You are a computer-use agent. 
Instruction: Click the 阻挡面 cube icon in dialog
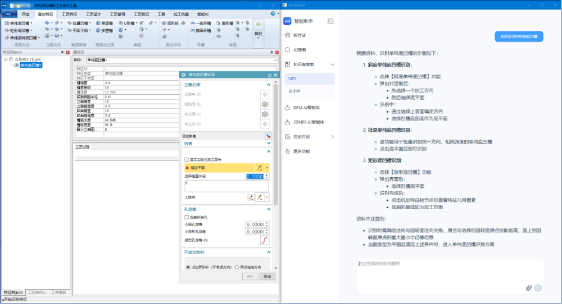[x=265, y=104]
